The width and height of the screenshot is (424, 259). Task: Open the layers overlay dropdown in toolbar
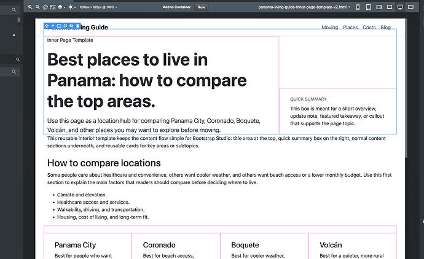pyautogui.click(x=61, y=7)
